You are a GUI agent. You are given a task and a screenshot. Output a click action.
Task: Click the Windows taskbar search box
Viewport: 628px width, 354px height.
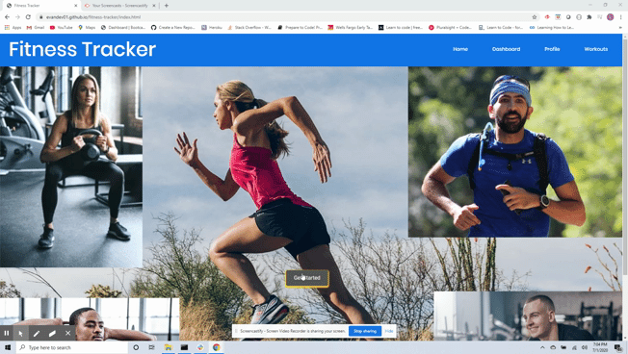pos(72,347)
